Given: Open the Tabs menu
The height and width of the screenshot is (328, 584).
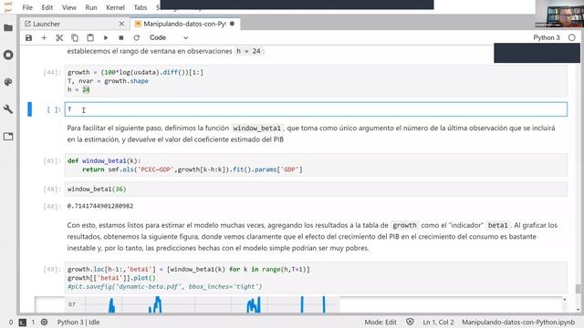Looking at the screenshot, I should pos(140,7).
